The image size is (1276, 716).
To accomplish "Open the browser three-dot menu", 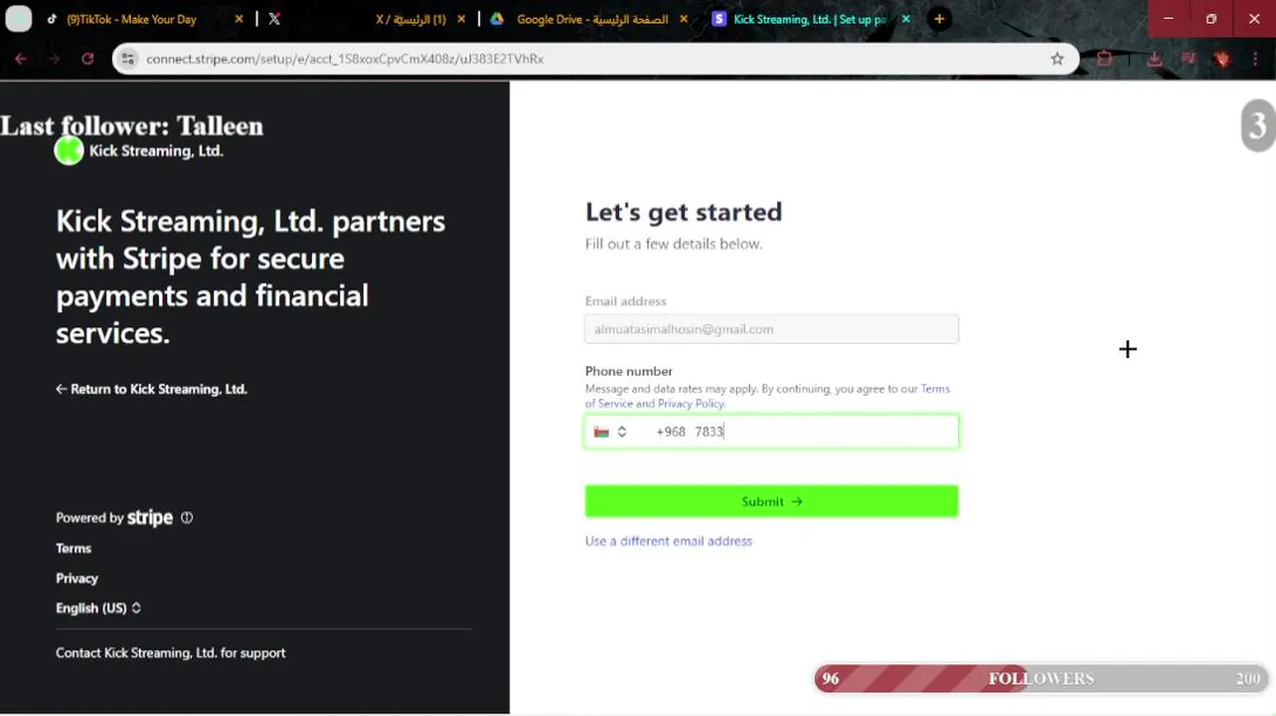I will 1255,60.
